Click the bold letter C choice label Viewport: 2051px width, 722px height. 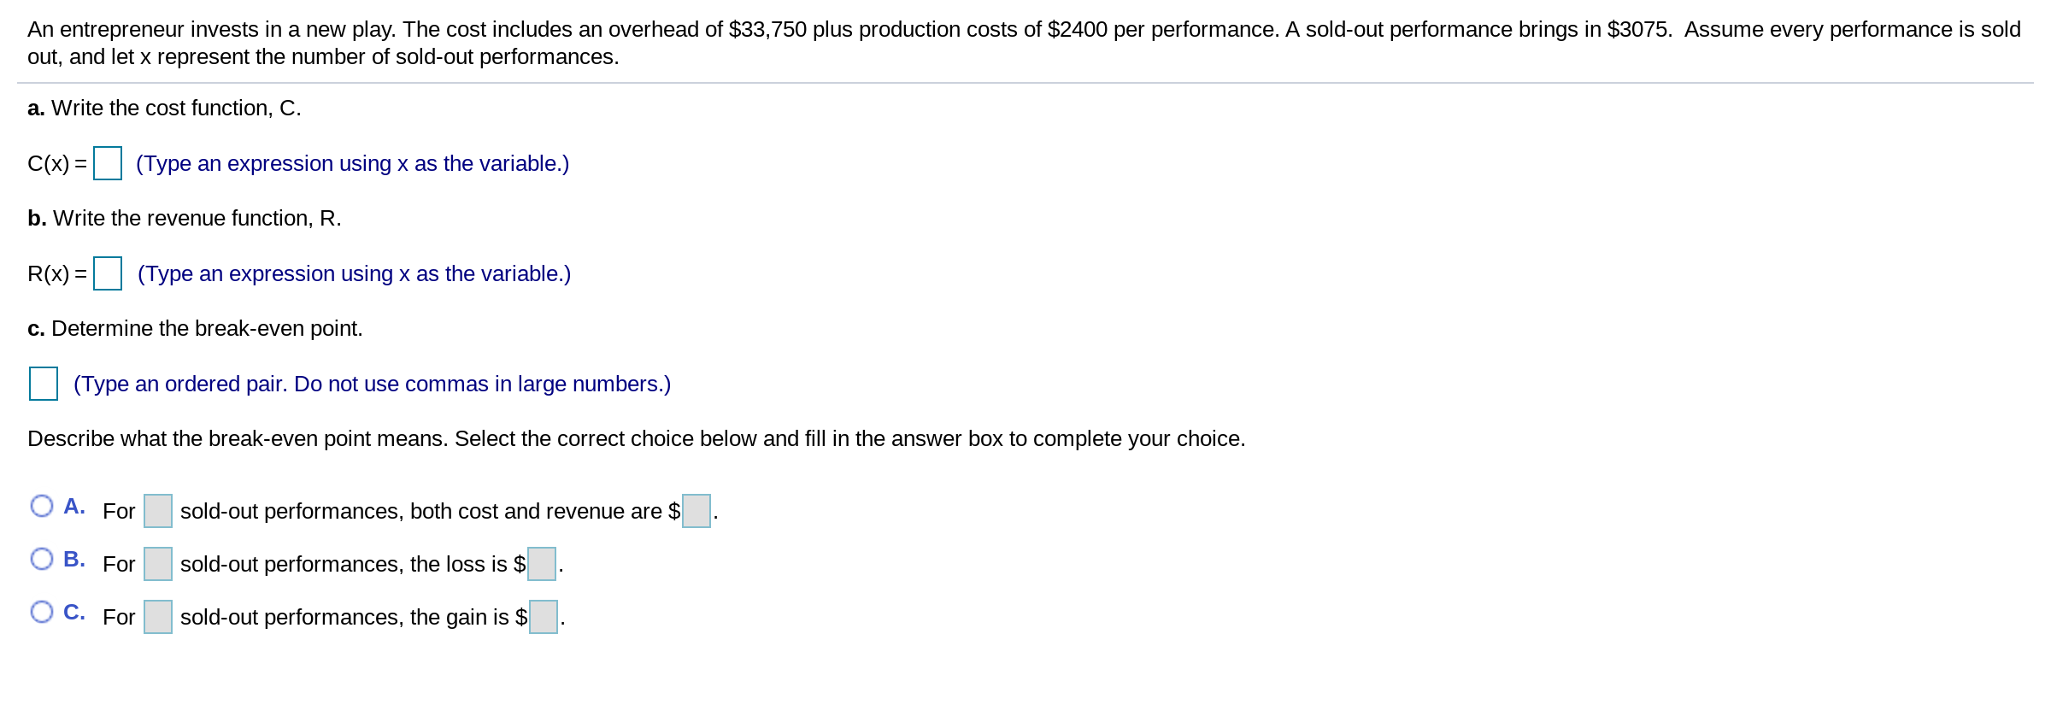pyautogui.click(x=74, y=612)
